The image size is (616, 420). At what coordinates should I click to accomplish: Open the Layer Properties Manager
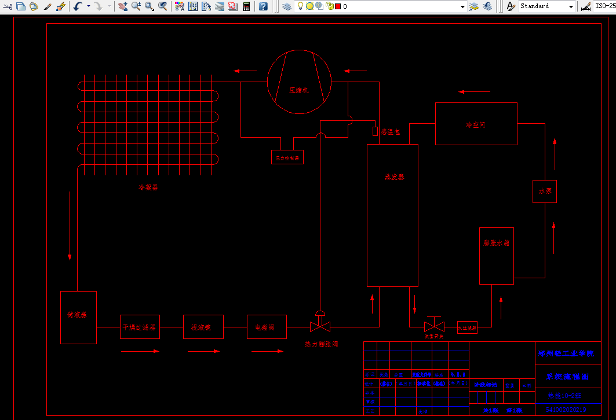tap(287, 6)
